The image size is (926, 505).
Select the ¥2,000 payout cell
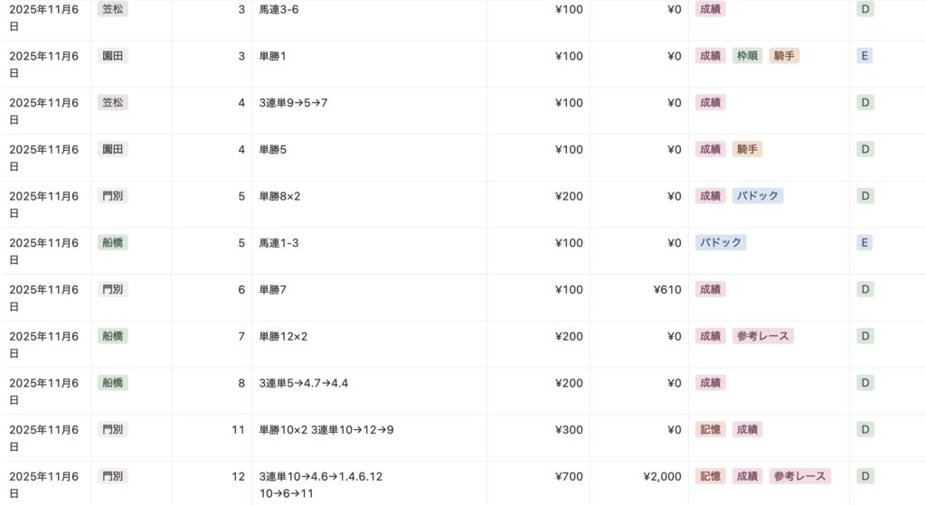(x=661, y=476)
